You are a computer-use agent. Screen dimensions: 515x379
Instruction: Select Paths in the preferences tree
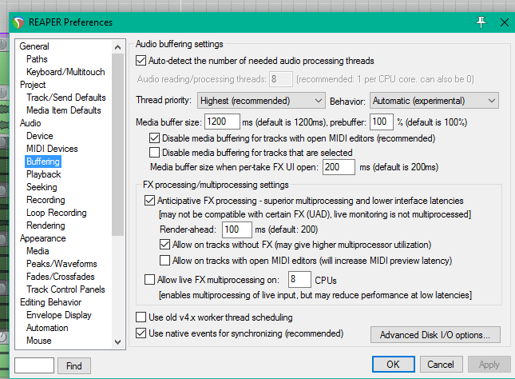click(37, 59)
